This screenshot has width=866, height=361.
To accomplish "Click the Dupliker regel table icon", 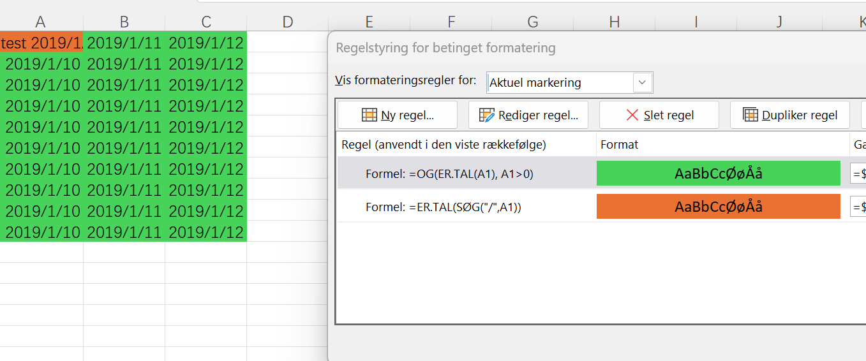I will (750, 115).
